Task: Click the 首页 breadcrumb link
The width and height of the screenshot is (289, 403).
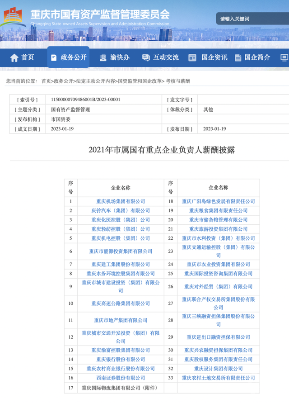Action: point(46,81)
